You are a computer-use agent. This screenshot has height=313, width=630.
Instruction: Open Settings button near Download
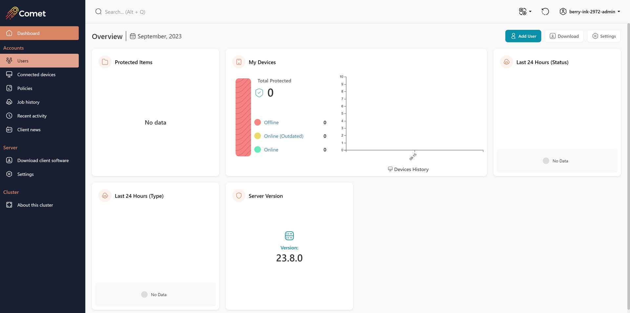604,36
